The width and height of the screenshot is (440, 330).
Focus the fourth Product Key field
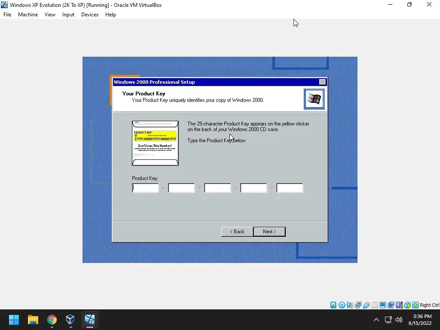254,188
